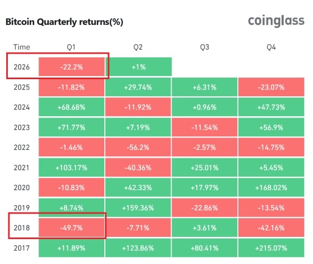Click the 2026 Q1 cell showing -22.2%
The image size is (313, 264).
tap(71, 67)
